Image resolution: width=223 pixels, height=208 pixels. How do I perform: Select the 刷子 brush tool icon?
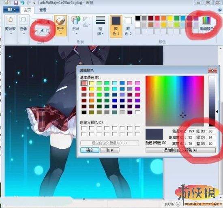60,21
